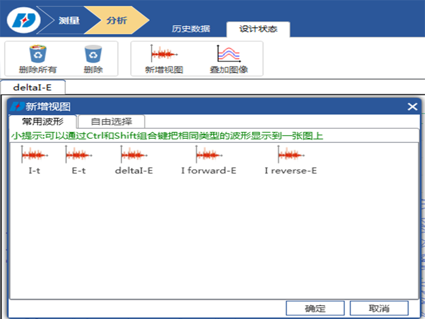Click the 删除所有 trash icon
Screen dimensions: 425x319
pyautogui.click(x=38, y=54)
